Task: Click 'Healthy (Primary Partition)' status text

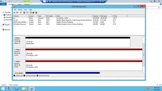Action: (65, 22)
